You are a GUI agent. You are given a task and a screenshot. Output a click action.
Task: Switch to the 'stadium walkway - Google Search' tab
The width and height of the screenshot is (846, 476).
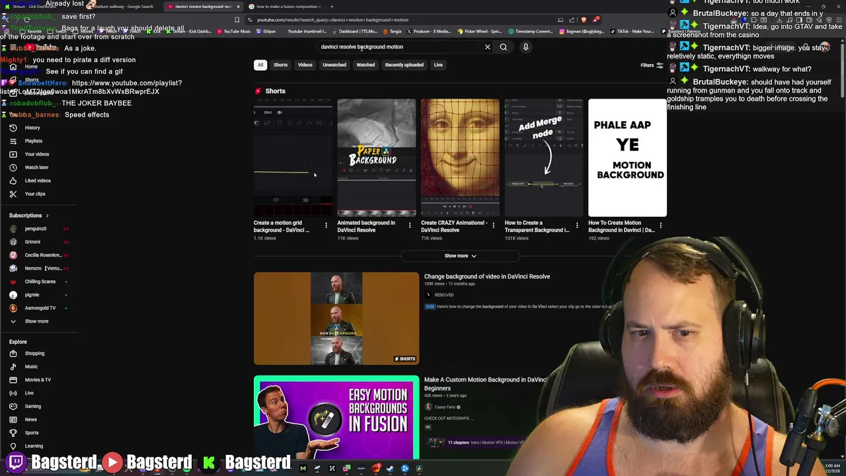point(122,7)
